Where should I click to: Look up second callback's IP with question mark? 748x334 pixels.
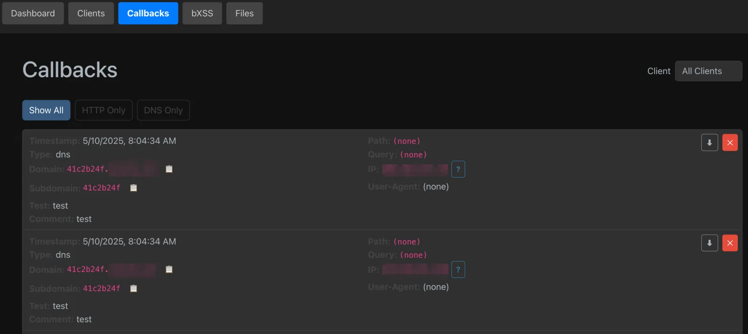click(x=458, y=270)
